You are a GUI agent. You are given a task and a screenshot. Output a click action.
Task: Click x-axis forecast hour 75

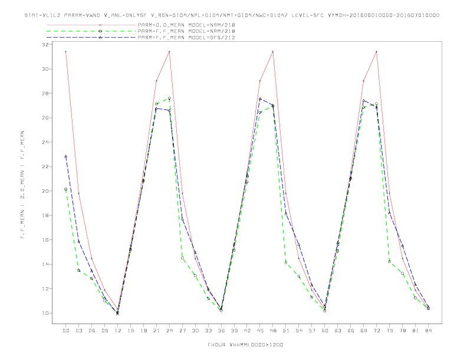(x=389, y=331)
